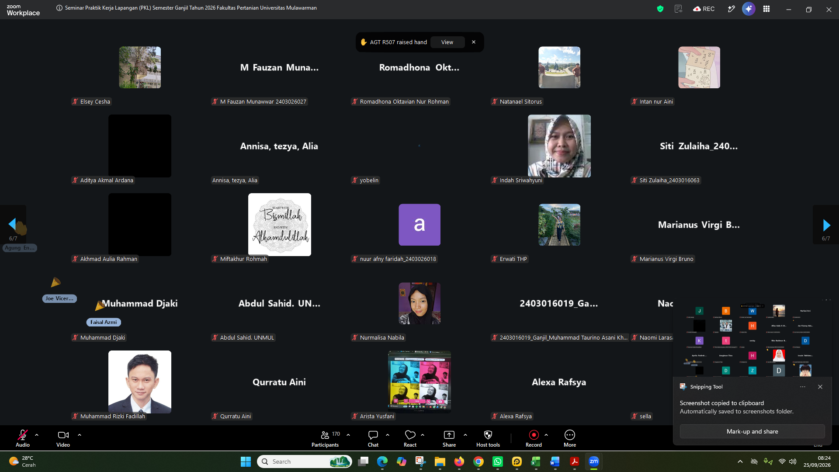Open the weather widget 28°C Cerah
This screenshot has width=839, height=472.
[x=23, y=462]
